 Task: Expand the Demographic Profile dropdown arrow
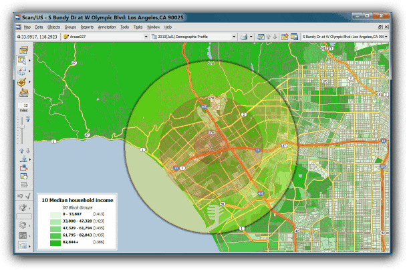234,37
